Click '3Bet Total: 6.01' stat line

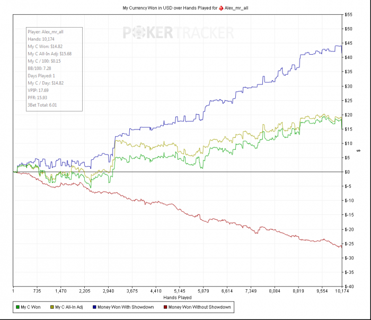click(42, 105)
